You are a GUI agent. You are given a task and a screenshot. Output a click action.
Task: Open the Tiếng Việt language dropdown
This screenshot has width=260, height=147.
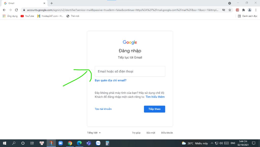point(94,133)
